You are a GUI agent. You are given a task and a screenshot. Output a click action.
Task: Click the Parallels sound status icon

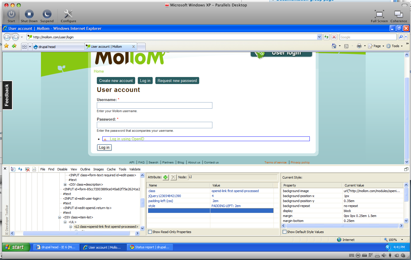(x=384, y=255)
